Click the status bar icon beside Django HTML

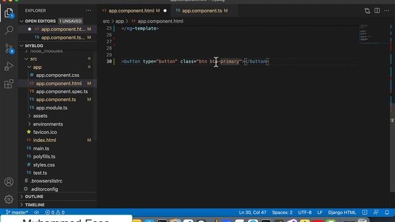365,212
